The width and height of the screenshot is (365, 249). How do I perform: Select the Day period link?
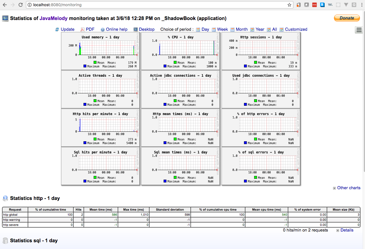click(205, 29)
